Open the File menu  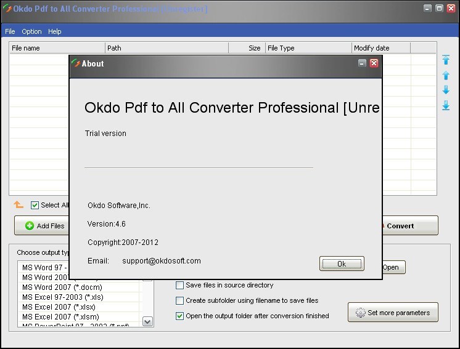tap(10, 31)
